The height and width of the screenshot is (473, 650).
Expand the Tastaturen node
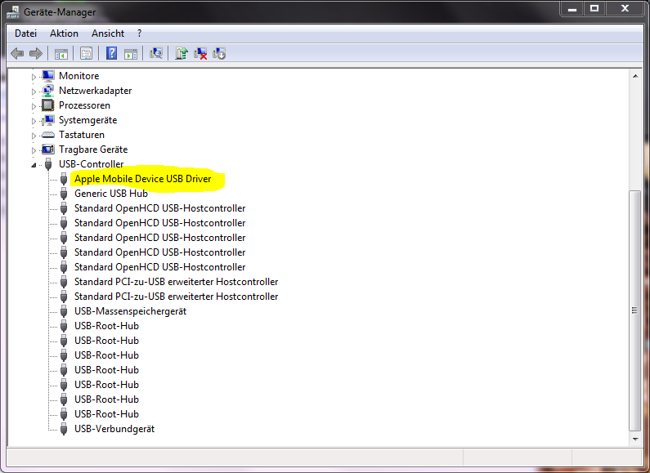[34, 136]
